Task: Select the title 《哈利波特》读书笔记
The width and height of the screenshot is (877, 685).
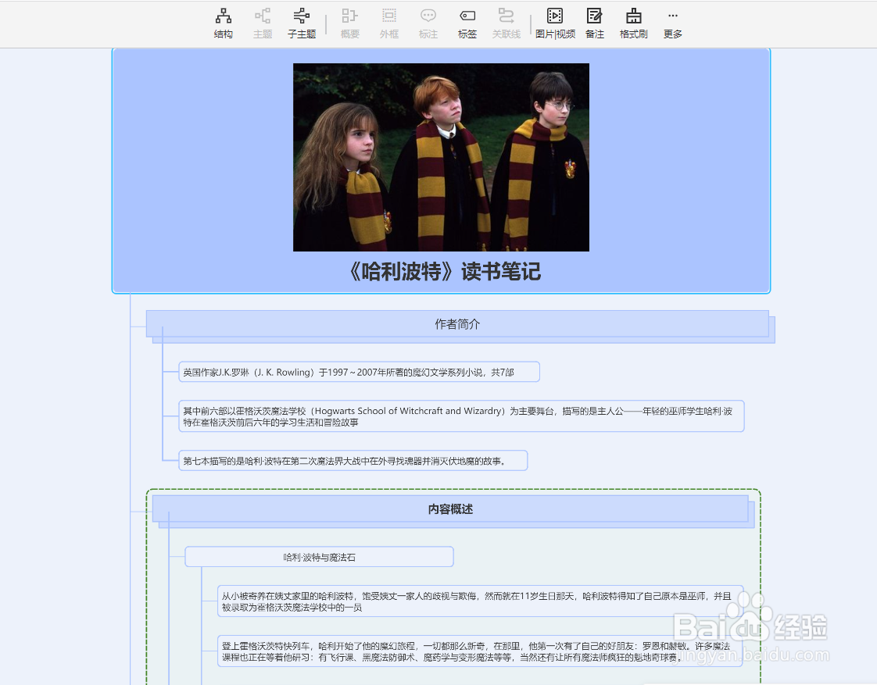Action: click(x=446, y=272)
